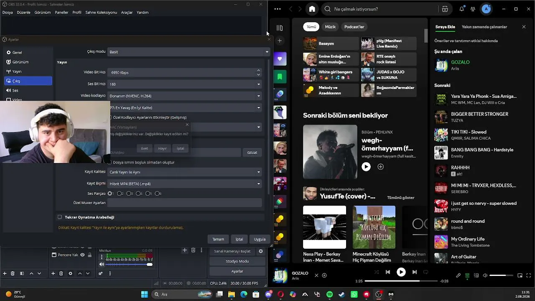535x301 pixels.
Task: Play previous track in Spotify
Action: click(x=387, y=272)
